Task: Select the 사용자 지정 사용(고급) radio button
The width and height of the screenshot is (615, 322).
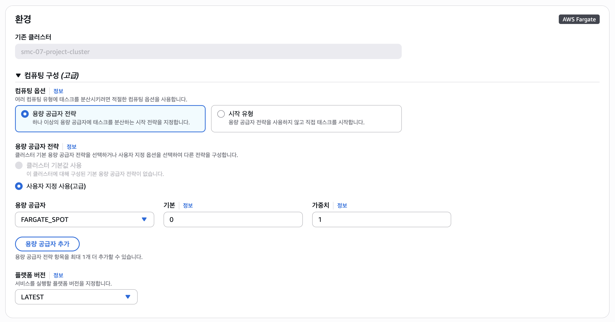Action: [x=19, y=186]
